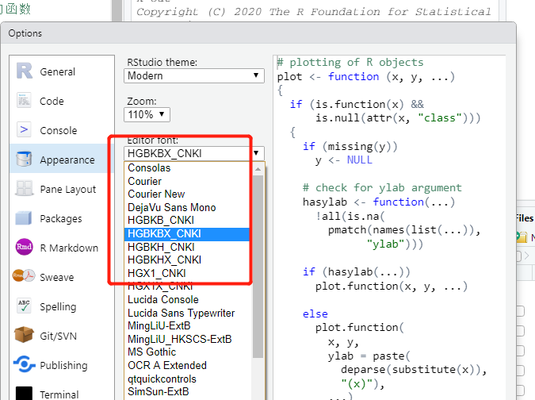535x400 pixels.
Task: Click font list scroll up arrow
Action: [x=258, y=169]
